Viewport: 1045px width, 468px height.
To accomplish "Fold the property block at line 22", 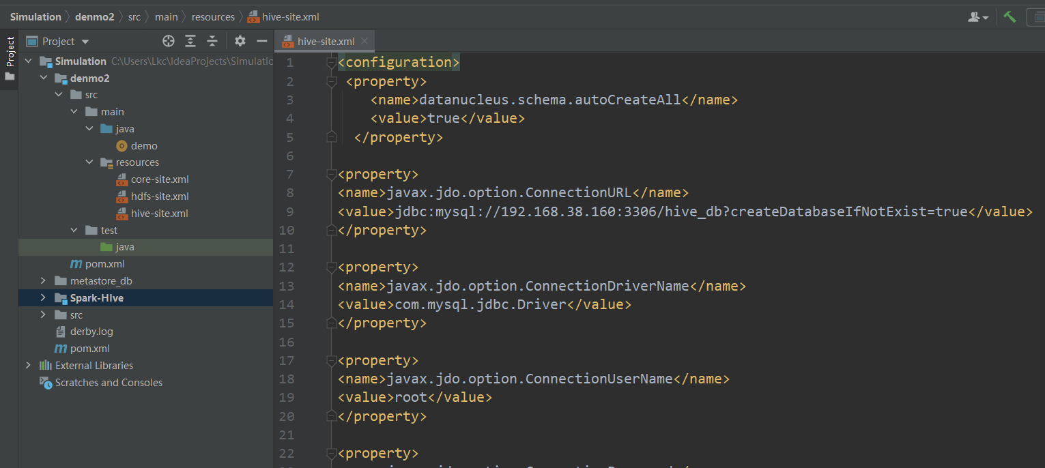I will click(332, 454).
